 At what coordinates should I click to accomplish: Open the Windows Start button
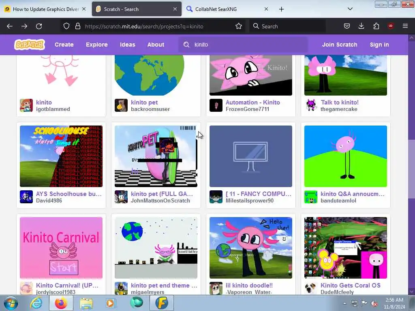tap(11, 303)
